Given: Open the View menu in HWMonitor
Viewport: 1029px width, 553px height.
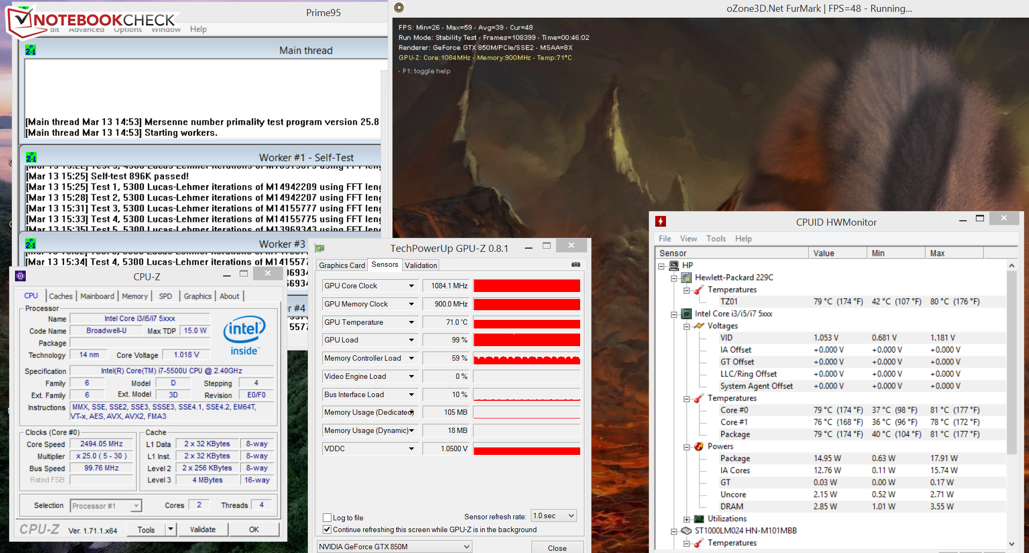Looking at the screenshot, I should pyautogui.click(x=689, y=238).
